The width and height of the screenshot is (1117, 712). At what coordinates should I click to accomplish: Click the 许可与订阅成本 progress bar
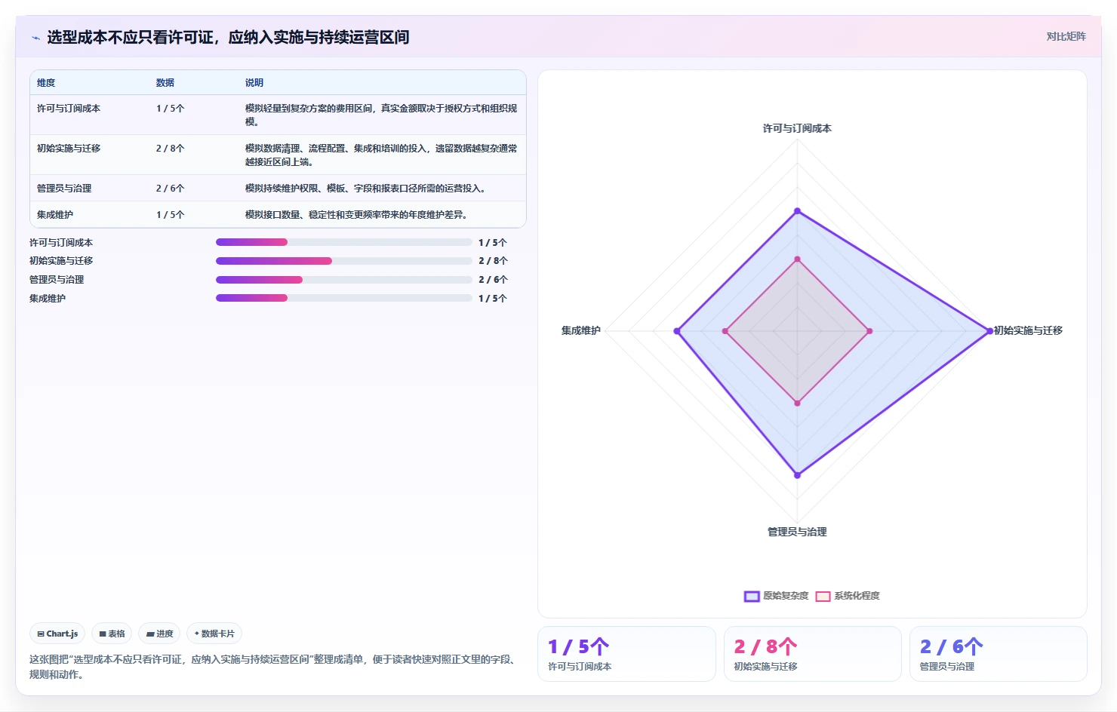click(x=344, y=242)
